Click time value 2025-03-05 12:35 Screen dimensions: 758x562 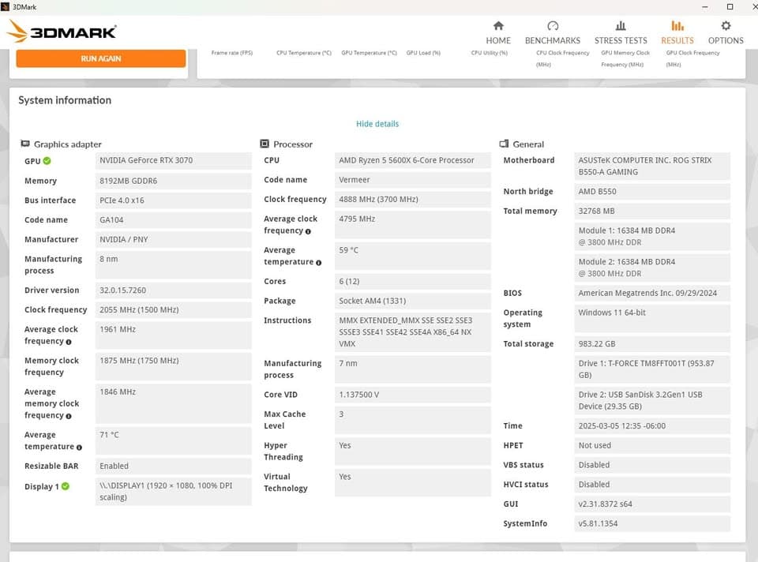652,425
